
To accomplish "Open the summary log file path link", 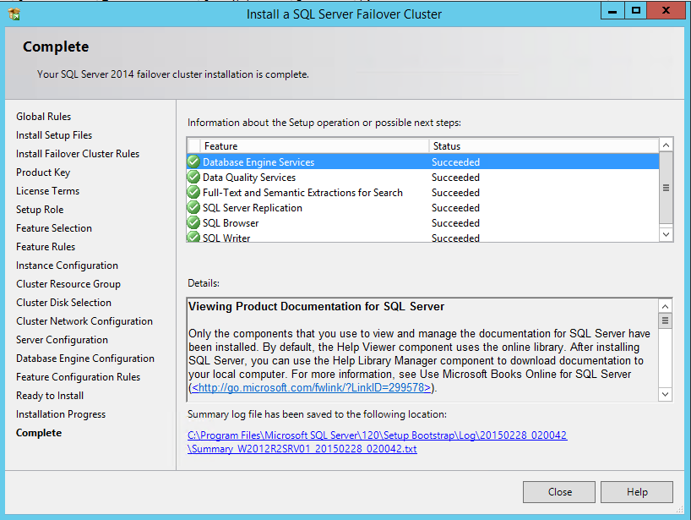I will [377, 442].
